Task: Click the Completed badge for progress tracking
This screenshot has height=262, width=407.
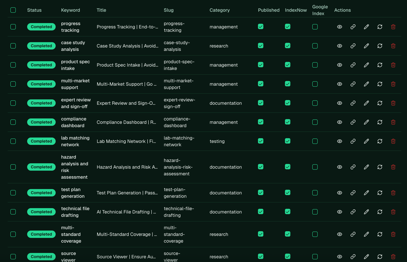Action: [x=41, y=27]
